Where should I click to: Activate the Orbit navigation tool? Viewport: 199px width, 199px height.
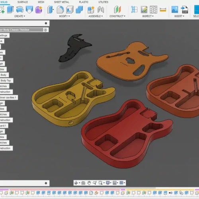[76, 183]
